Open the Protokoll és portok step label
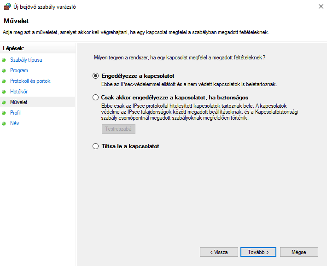Viewport: 327px width, 266px height. tap(30, 81)
